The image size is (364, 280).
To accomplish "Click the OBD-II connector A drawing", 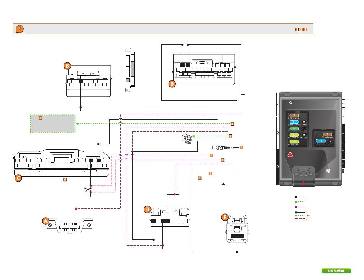I will click(69, 226).
